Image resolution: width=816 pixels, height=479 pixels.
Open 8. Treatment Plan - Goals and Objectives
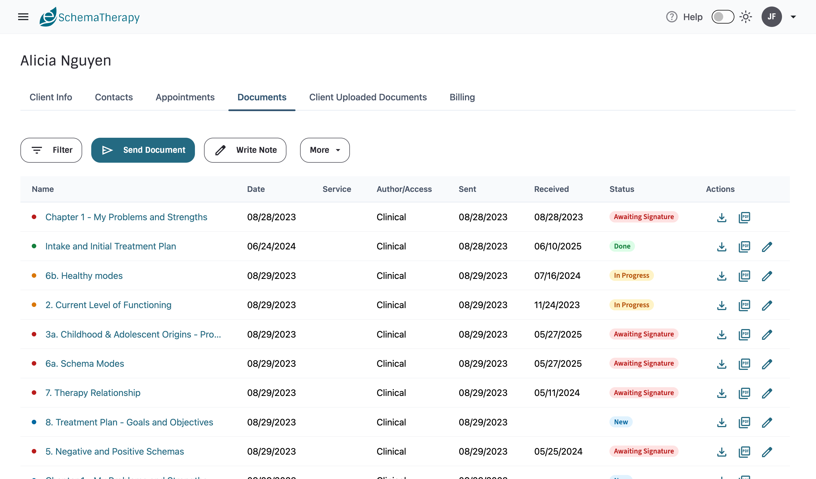point(129,422)
